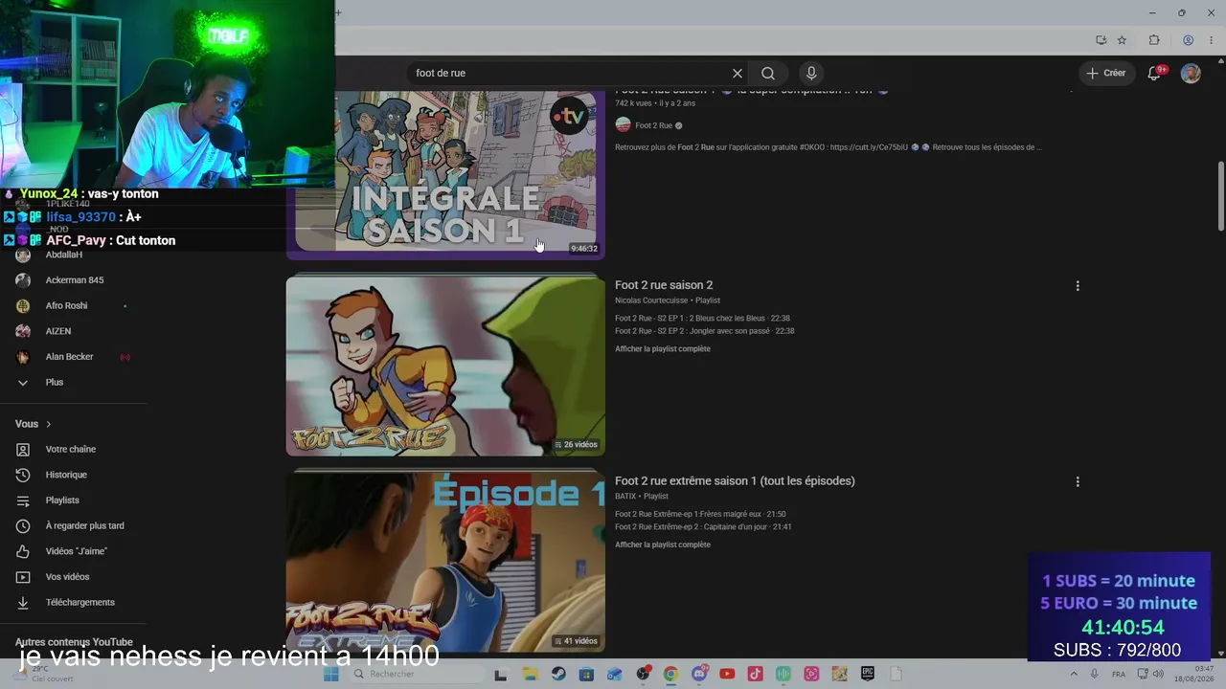Click the FRA keyboard language indicator
Image resolution: width=1226 pixels, height=689 pixels.
1119,675
